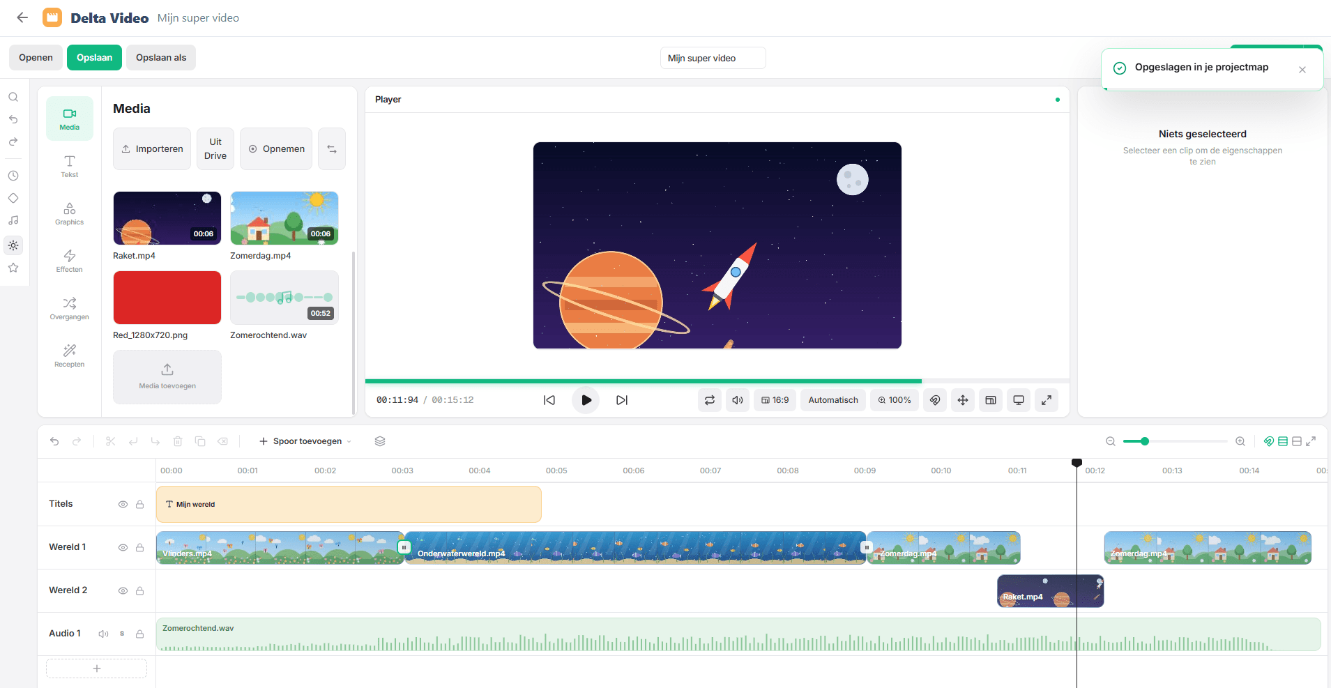Open the Overgangen transitions panel
1331x688 pixels.
tap(70, 308)
